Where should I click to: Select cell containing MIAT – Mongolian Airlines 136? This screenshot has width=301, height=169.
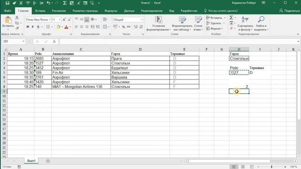pos(81,86)
